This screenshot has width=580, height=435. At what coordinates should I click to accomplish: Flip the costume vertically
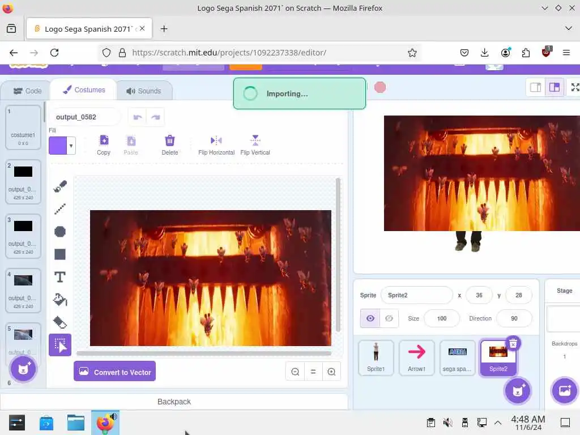(255, 145)
